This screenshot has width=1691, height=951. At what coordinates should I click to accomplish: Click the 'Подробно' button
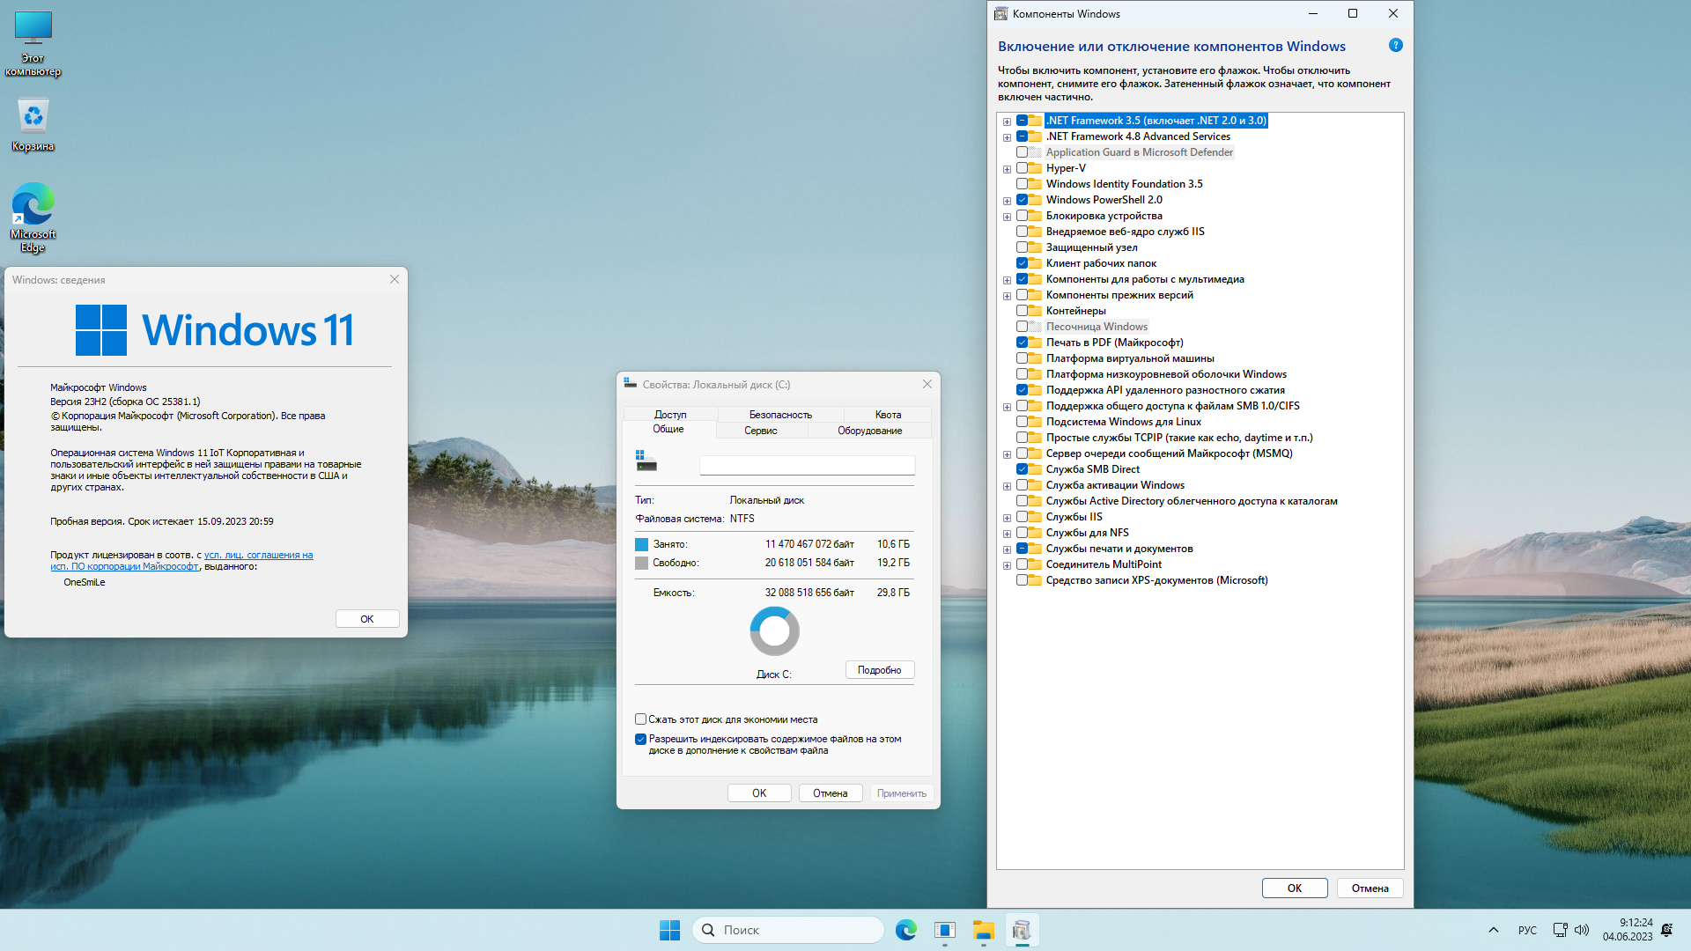(x=879, y=670)
